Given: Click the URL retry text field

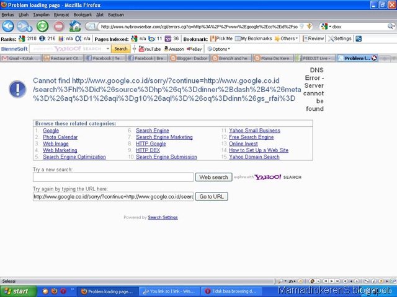Looking at the screenshot, I should click(113, 197).
